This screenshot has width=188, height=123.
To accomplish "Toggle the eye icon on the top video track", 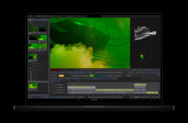I will tap(60, 85).
